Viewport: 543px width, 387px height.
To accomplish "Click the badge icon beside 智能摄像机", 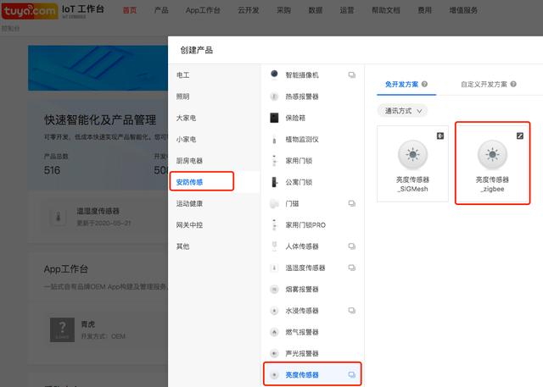I will click(352, 75).
